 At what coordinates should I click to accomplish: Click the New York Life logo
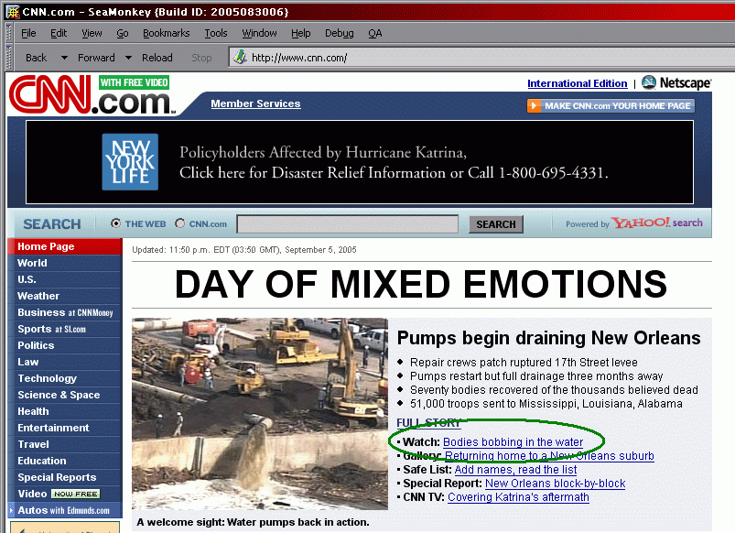pyautogui.click(x=130, y=162)
